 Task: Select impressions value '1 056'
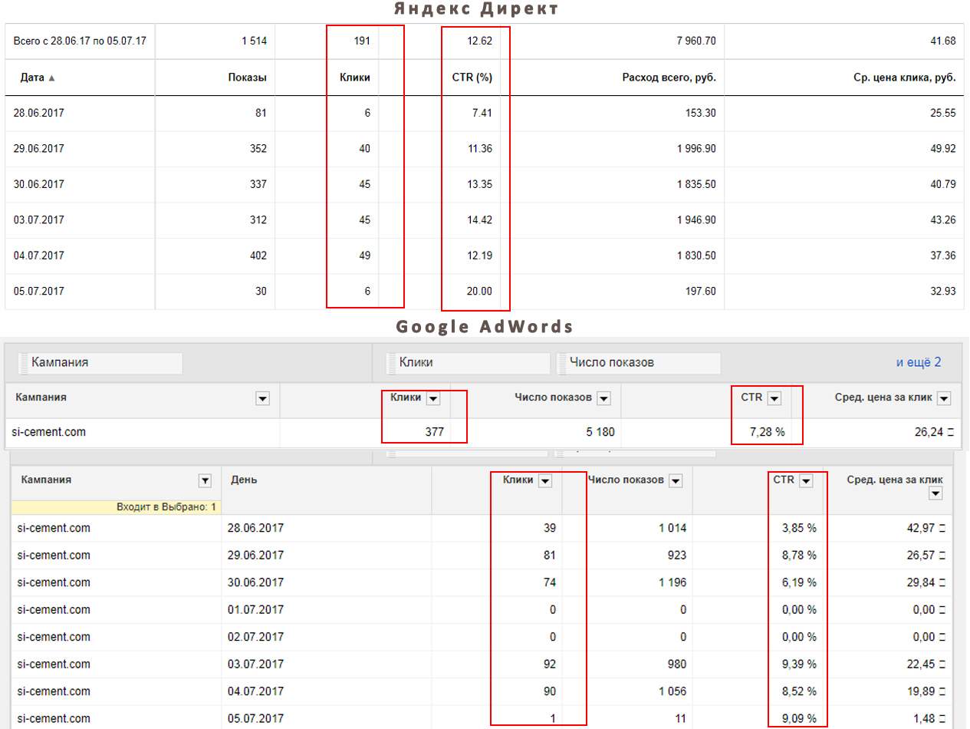(x=672, y=691)
